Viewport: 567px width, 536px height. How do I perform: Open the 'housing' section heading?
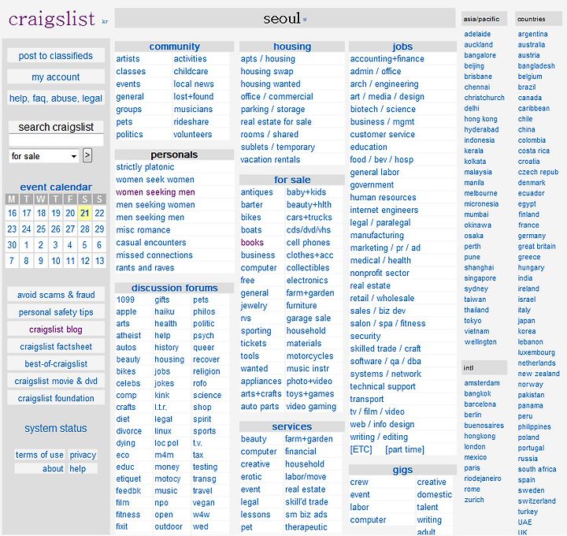pyautogui.click(x=292, y=47)
